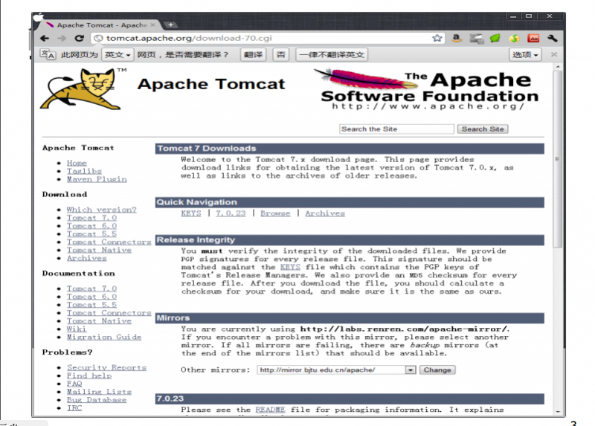This screenshot has width=595, height=426.
Task: Select the Apache Tomcat tab
Action: coord(99,25)
